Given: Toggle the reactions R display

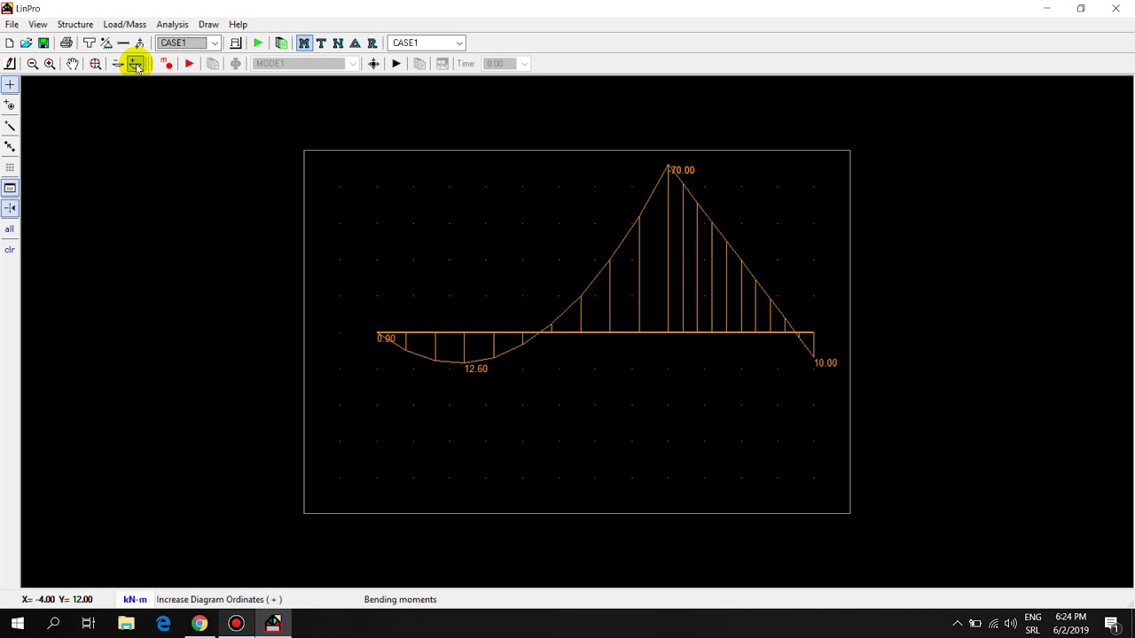Looking at the screenshot, I should click(x=372, y=43).
